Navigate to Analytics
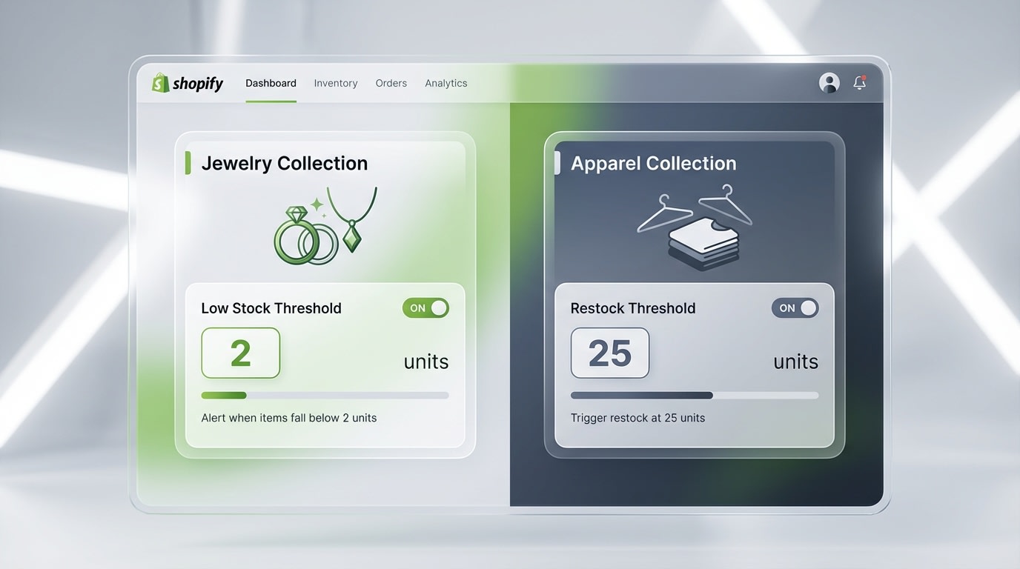1020x569 pixels. (x=446, y=83)
